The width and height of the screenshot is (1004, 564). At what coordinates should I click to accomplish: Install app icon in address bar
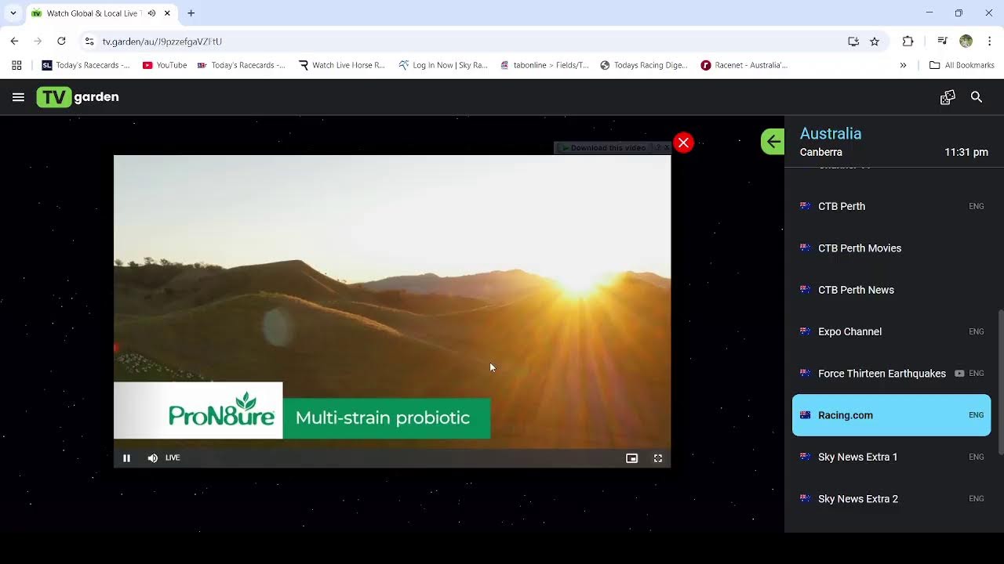pos(853,42)
